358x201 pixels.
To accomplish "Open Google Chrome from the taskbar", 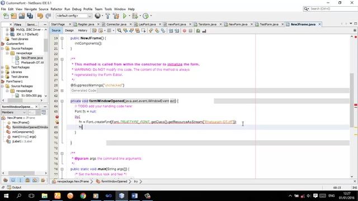I will click(83, 196).
